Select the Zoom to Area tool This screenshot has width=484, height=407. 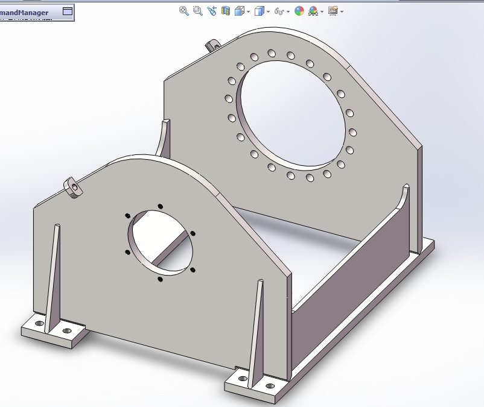pyautogui.click(x=197, y=11)
